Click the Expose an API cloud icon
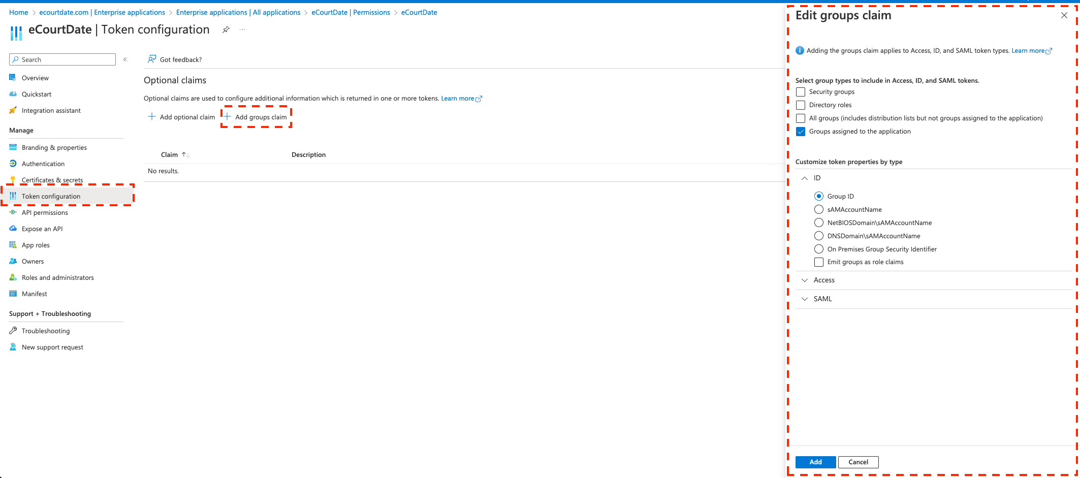The image size is (1080, 478). pyautogui.click(x=13, y=229)
